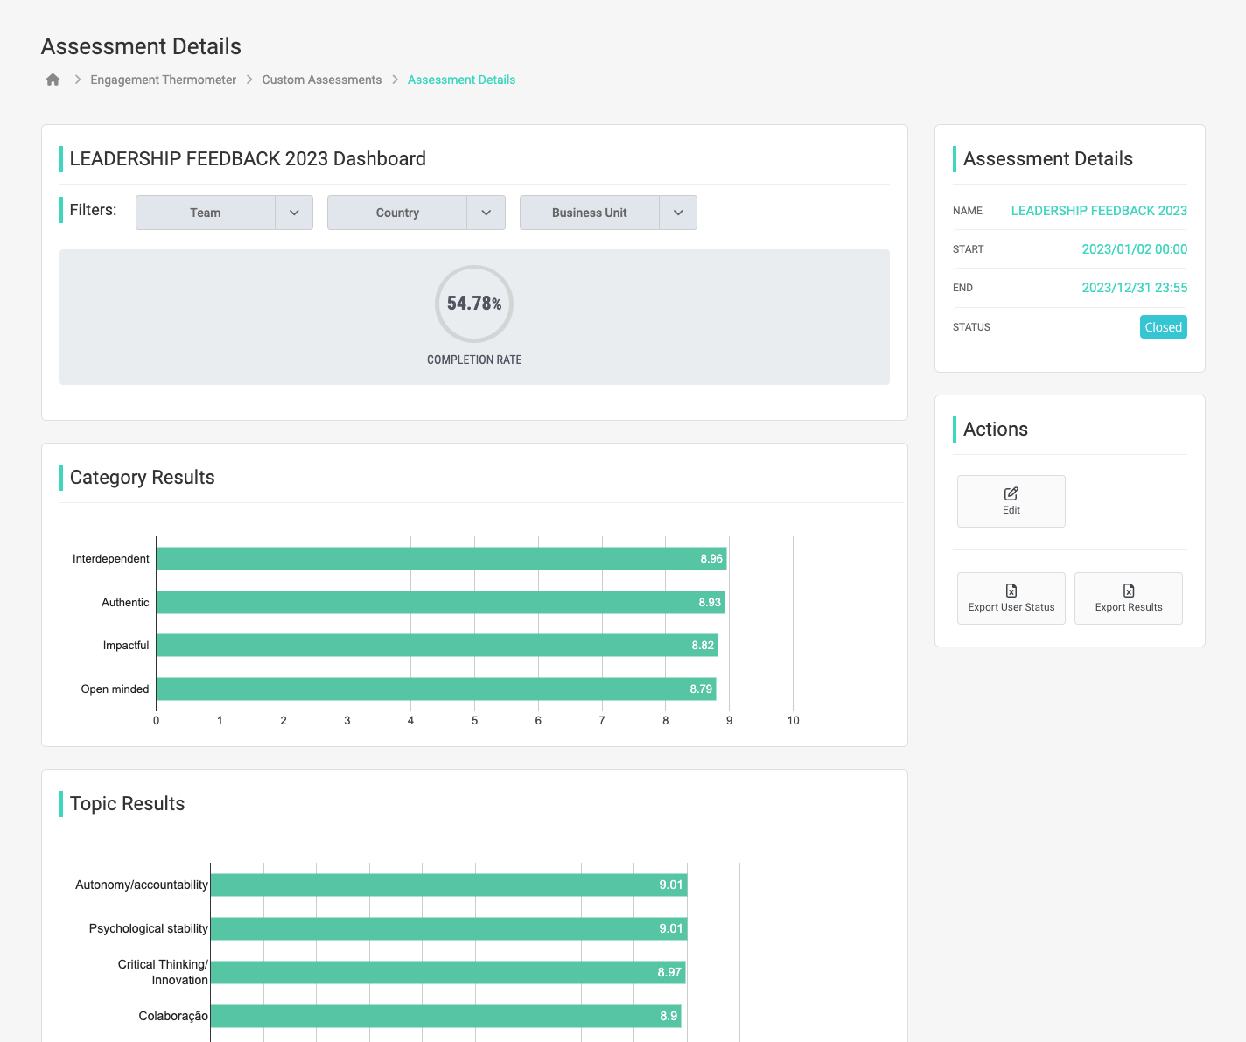1246x1042 pixels.
Task: Expand the Team filter chevron arrow
Action: click(294, 213)
